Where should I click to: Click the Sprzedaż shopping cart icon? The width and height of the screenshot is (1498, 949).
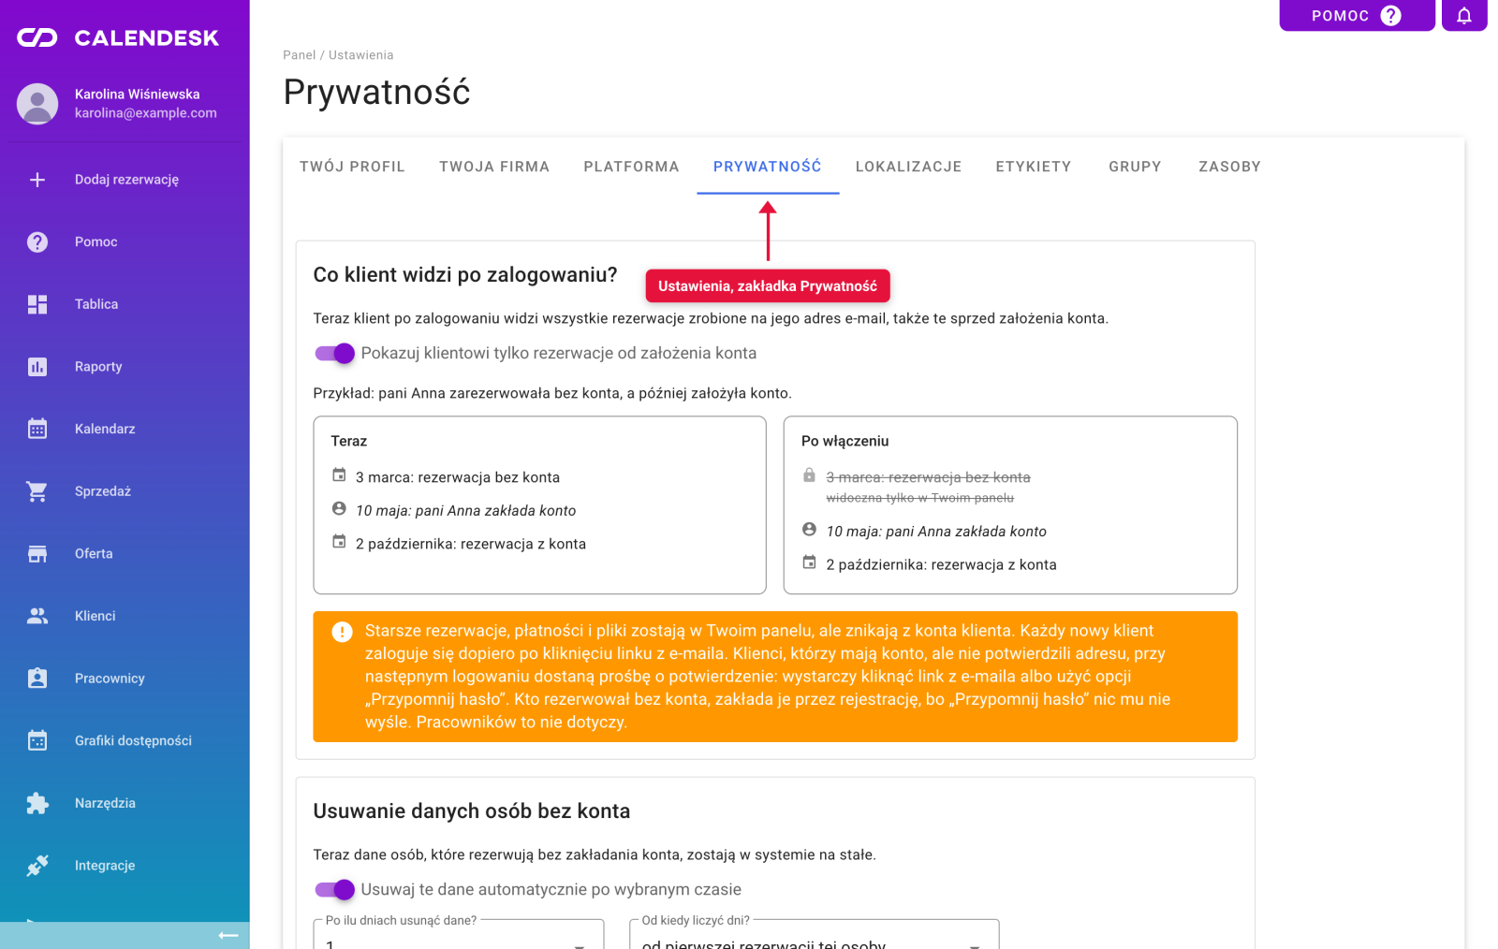pos(37,491)
